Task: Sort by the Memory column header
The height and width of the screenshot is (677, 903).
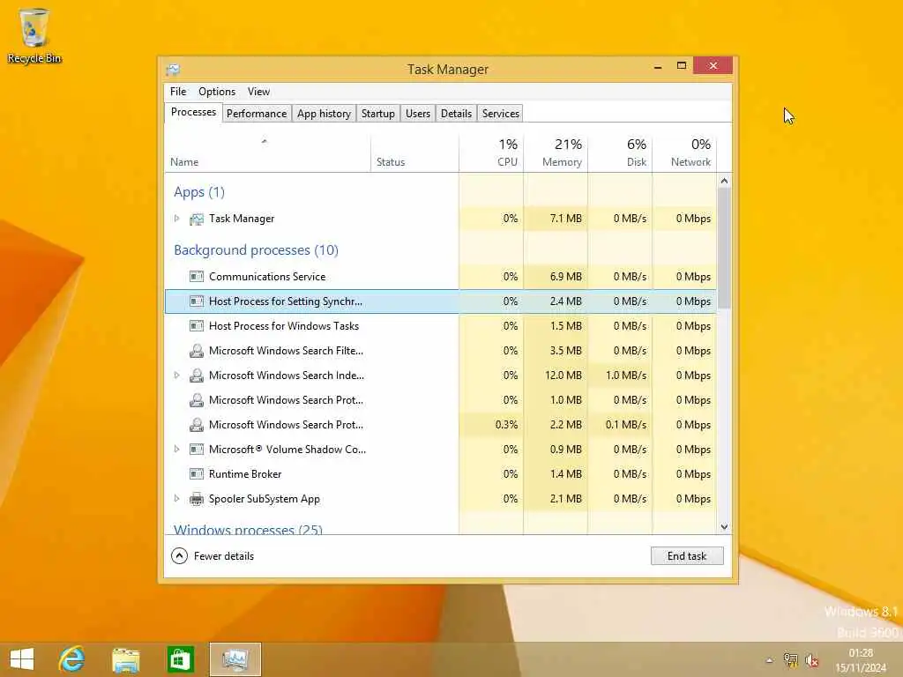Action: 556,153
